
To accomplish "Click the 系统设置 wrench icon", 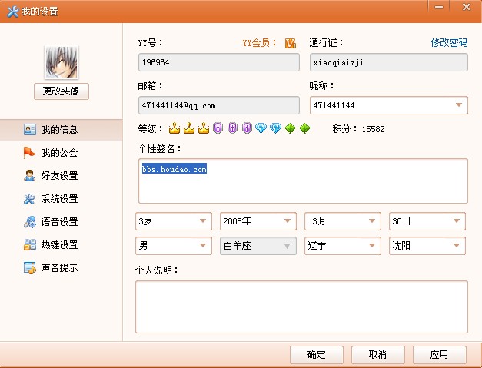I will coord(29,199).
